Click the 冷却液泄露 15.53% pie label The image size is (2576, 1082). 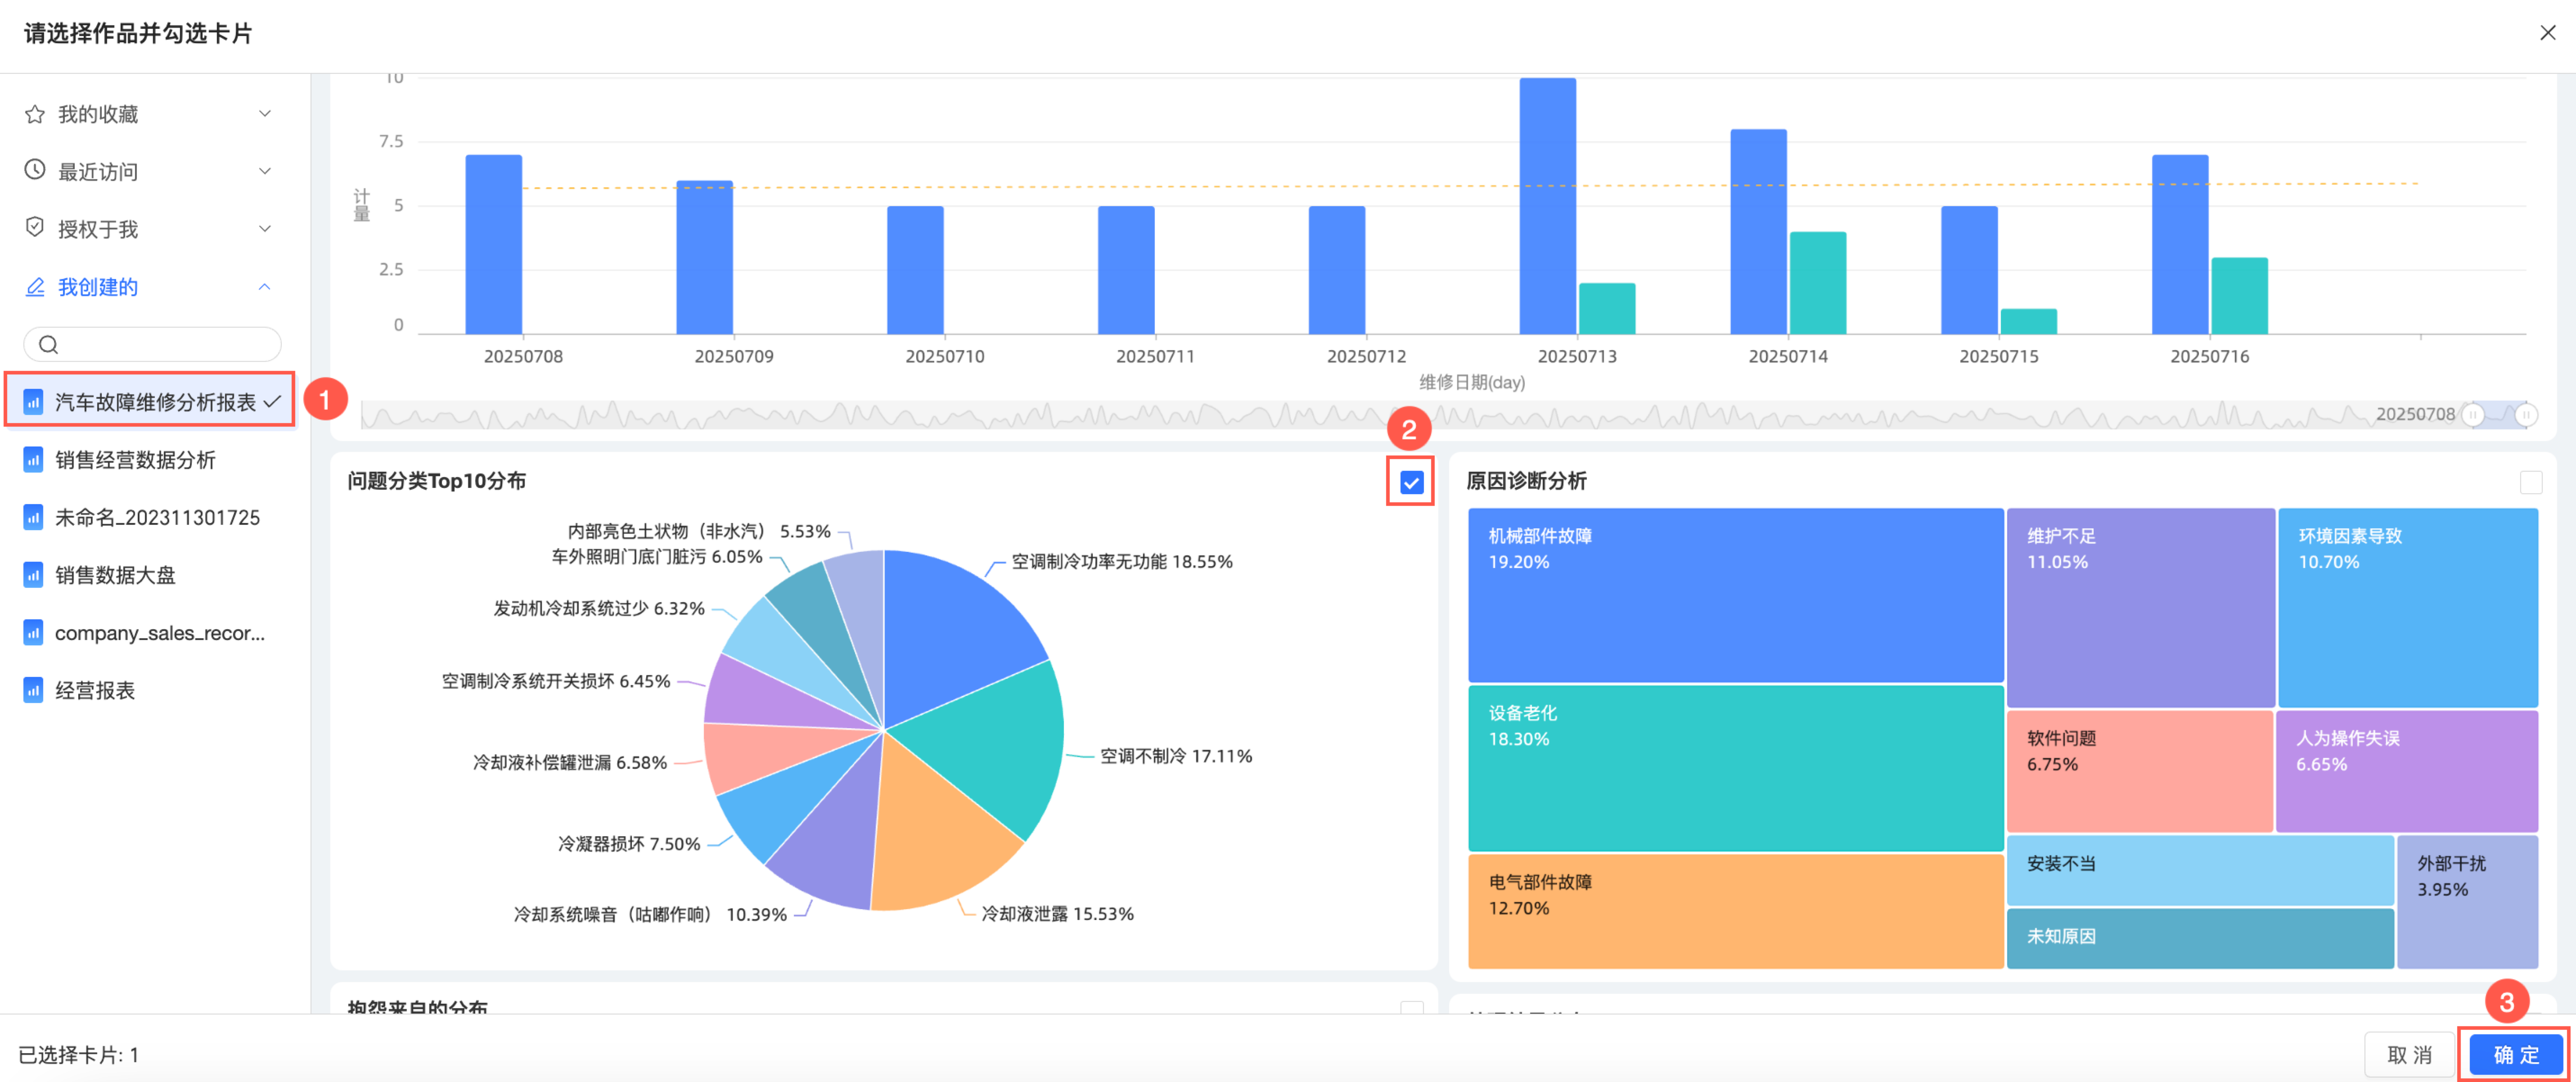pos(1057,914)
